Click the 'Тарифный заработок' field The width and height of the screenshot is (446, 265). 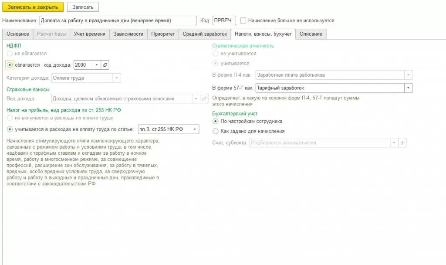pyautogui.click(x=330, y=88)
